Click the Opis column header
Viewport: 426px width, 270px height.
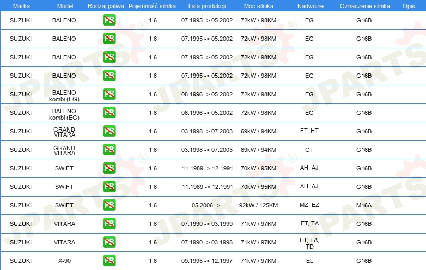(x=409, y=6)
